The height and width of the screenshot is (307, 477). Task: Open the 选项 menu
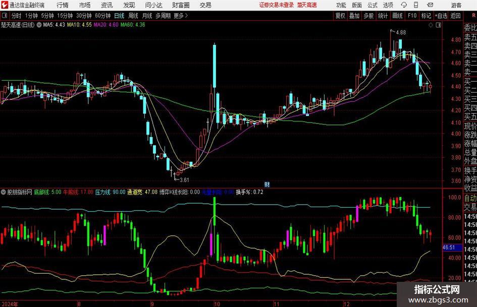(388, 5)
